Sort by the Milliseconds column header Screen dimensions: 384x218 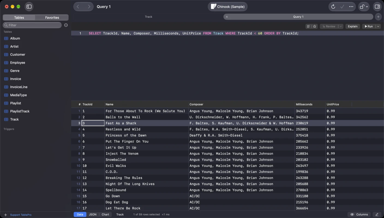310,104
